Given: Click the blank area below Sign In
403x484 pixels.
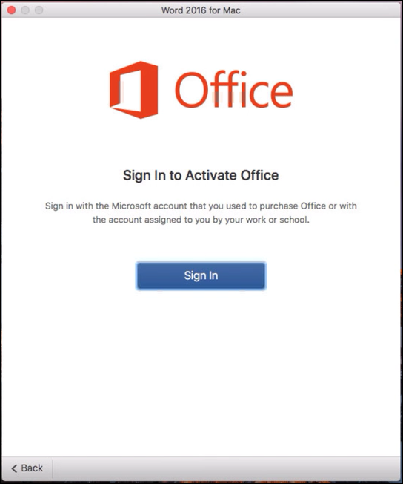Looking at the screenshot, I should tap(201, 370).
